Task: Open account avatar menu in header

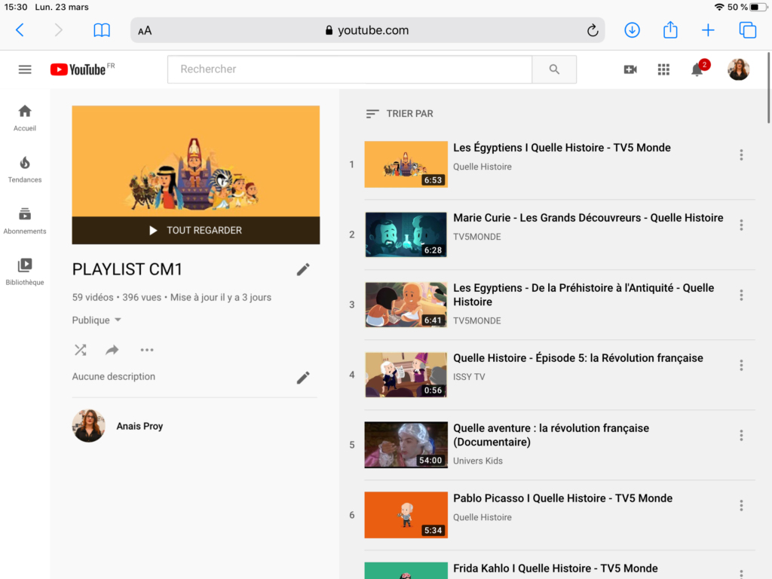Action: coord(738,69)
